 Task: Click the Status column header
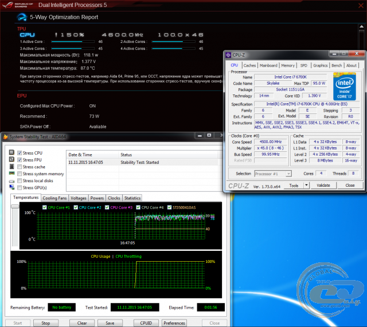pyautogui.click(x=168, y=155)
